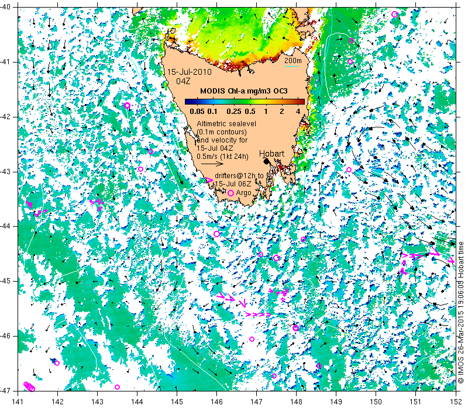
Task: Click the '(0.1m contours)' text line
Action: (222, 132)
